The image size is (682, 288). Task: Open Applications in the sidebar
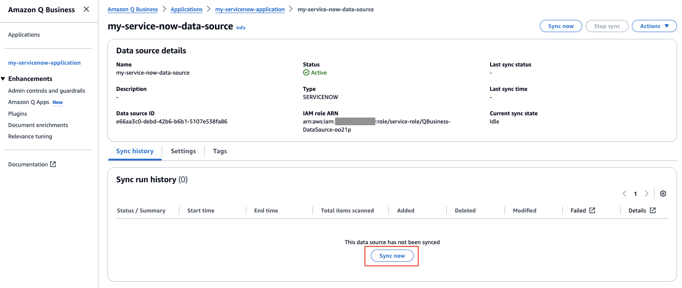24,35
